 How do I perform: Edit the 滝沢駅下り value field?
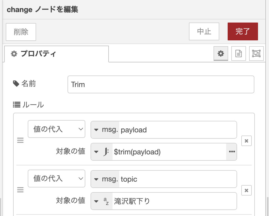[174, 201]
